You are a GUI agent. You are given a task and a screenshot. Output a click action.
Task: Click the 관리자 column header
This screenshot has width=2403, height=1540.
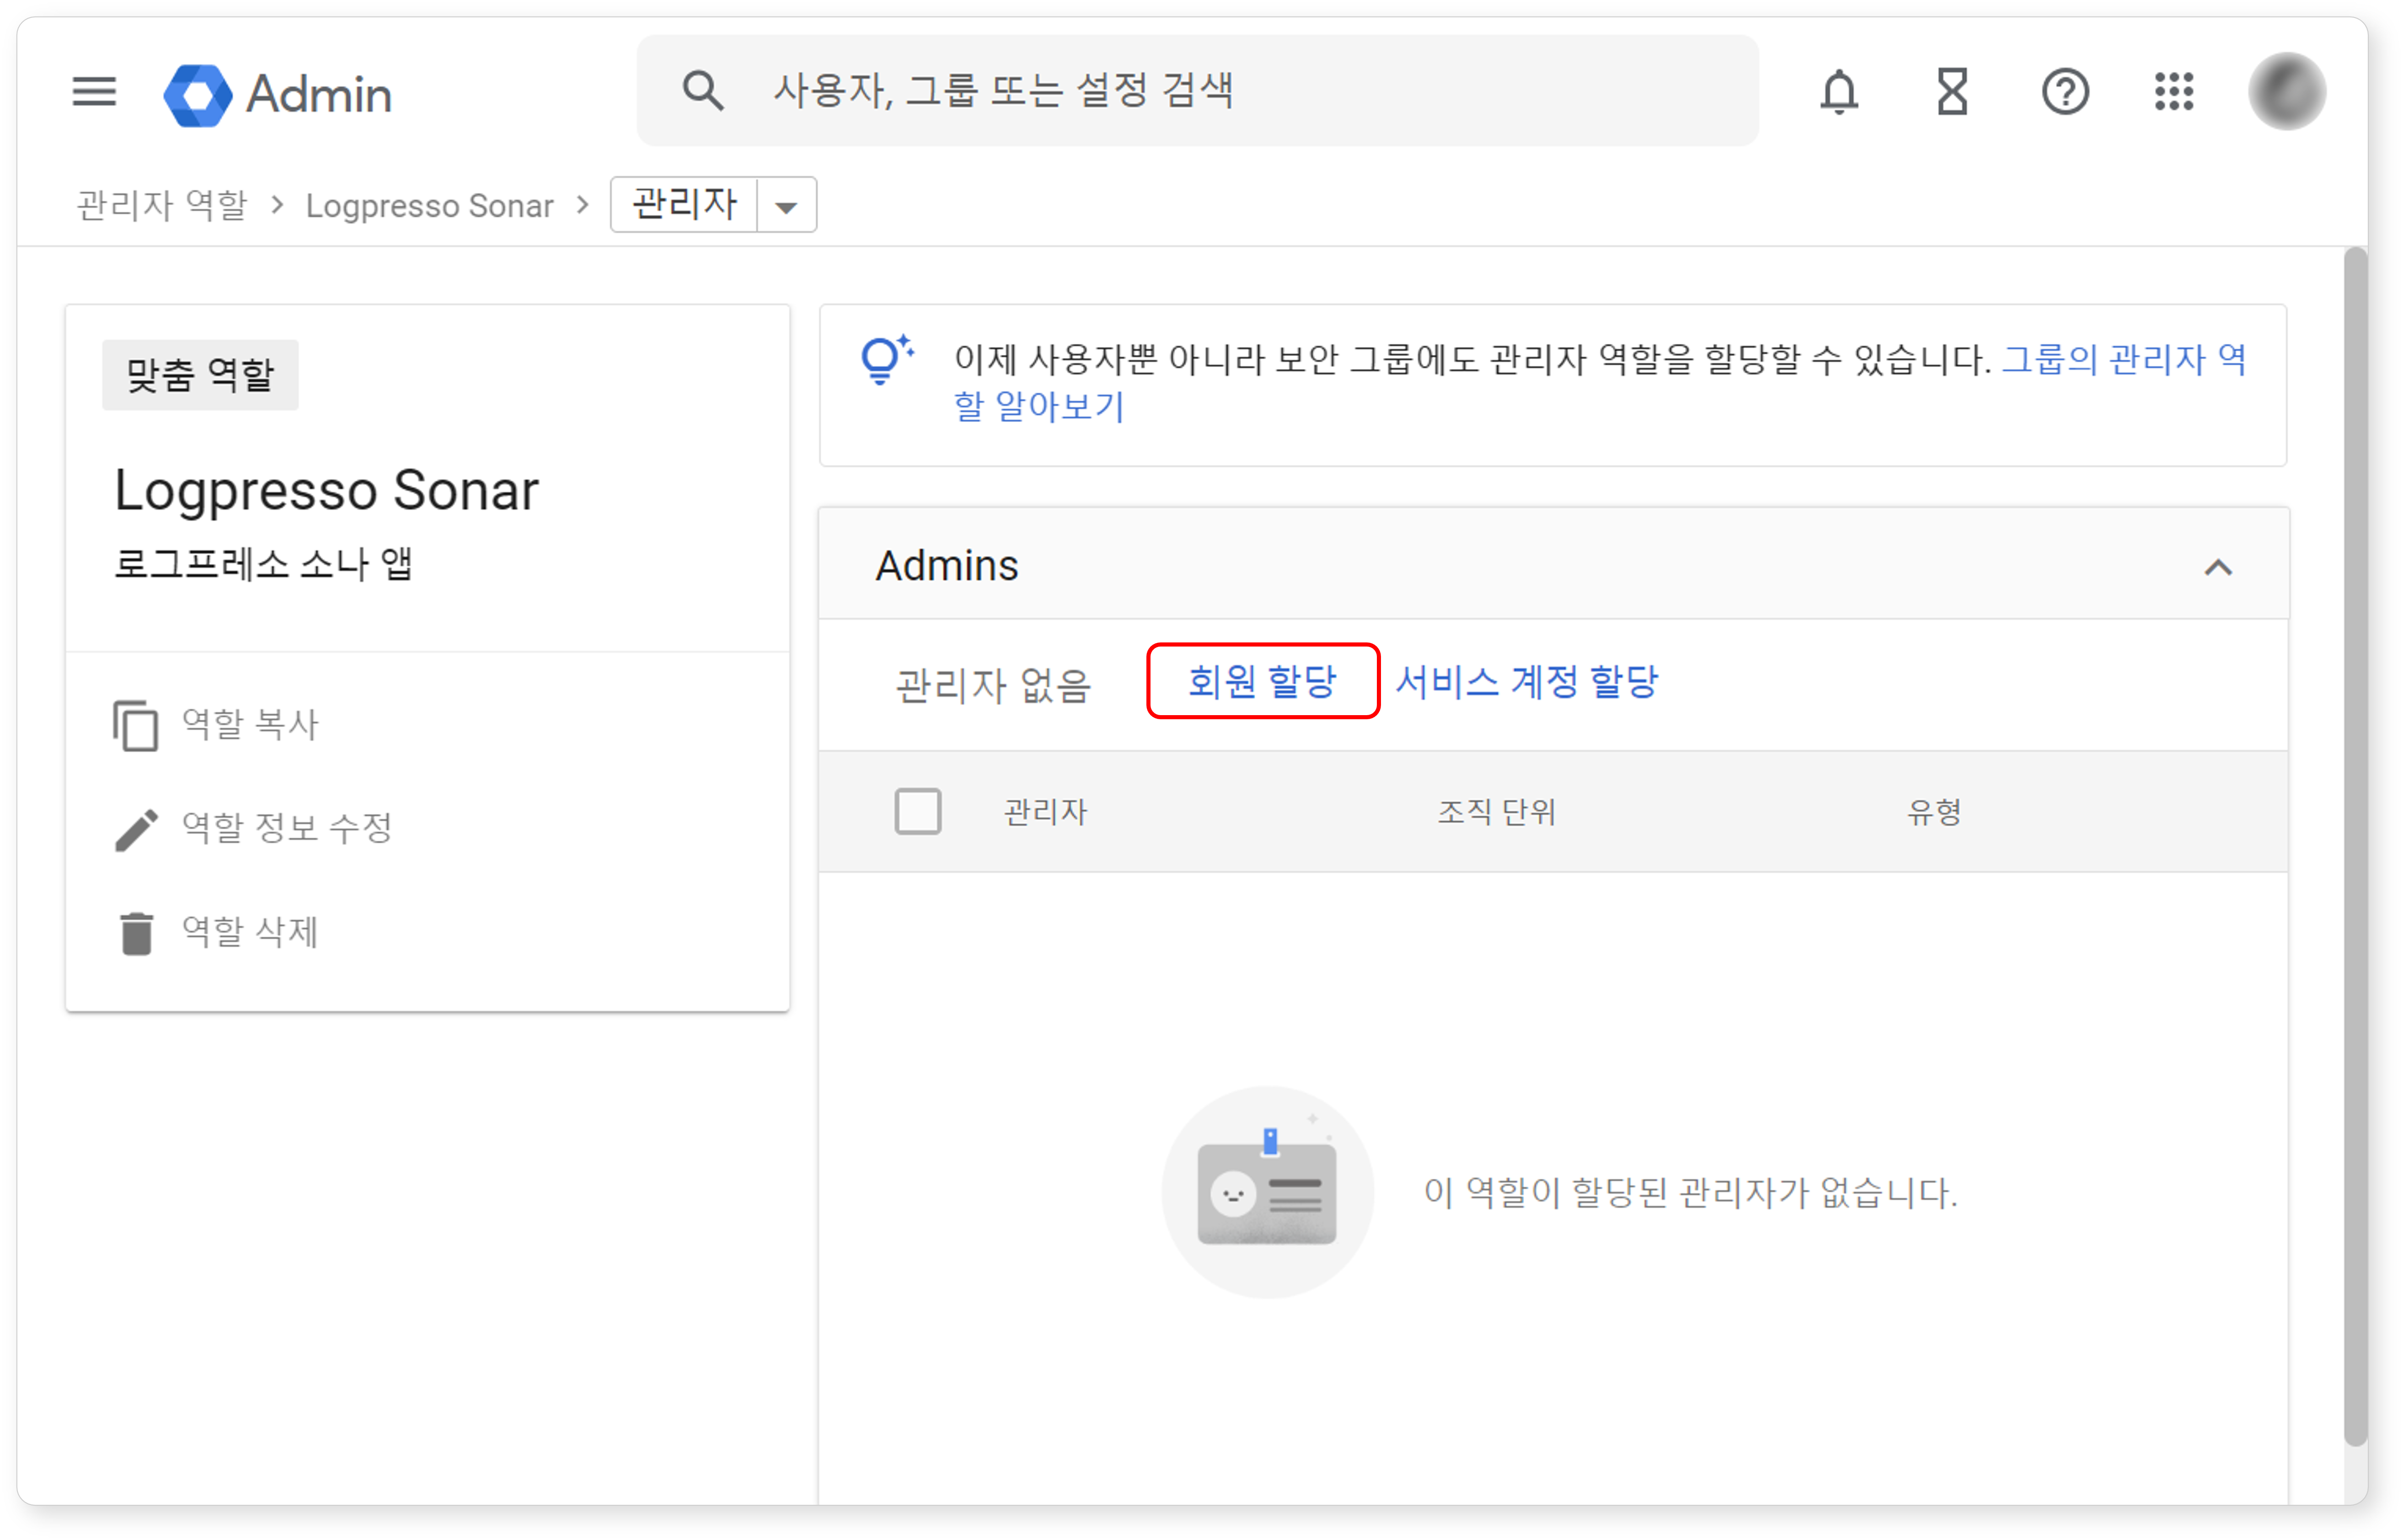click(x=1045, y=811)
